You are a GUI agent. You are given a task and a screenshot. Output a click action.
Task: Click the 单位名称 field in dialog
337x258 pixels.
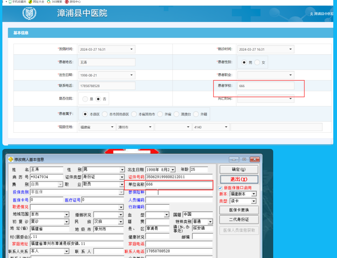coord(179,184)
